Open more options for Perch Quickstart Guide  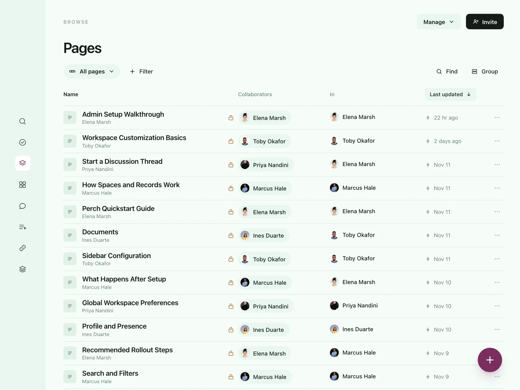[497, 212]
